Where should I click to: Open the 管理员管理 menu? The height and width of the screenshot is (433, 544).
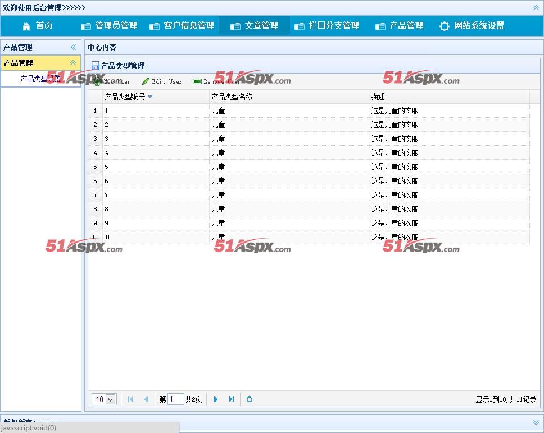pyautogui.click(x=109, y=26)
